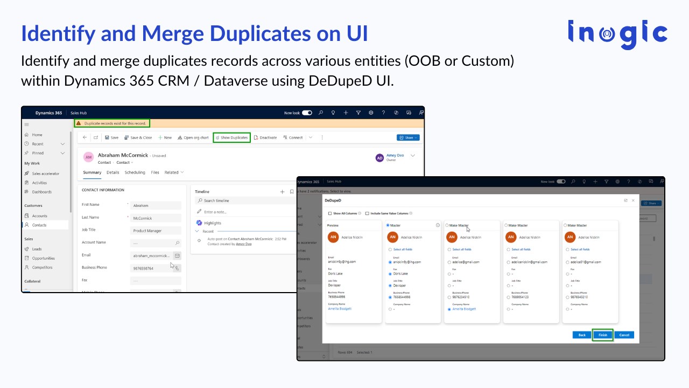Click the Save icon button in command bar
The width and height of the screenshot is (689, 388).
pos(111,137)
